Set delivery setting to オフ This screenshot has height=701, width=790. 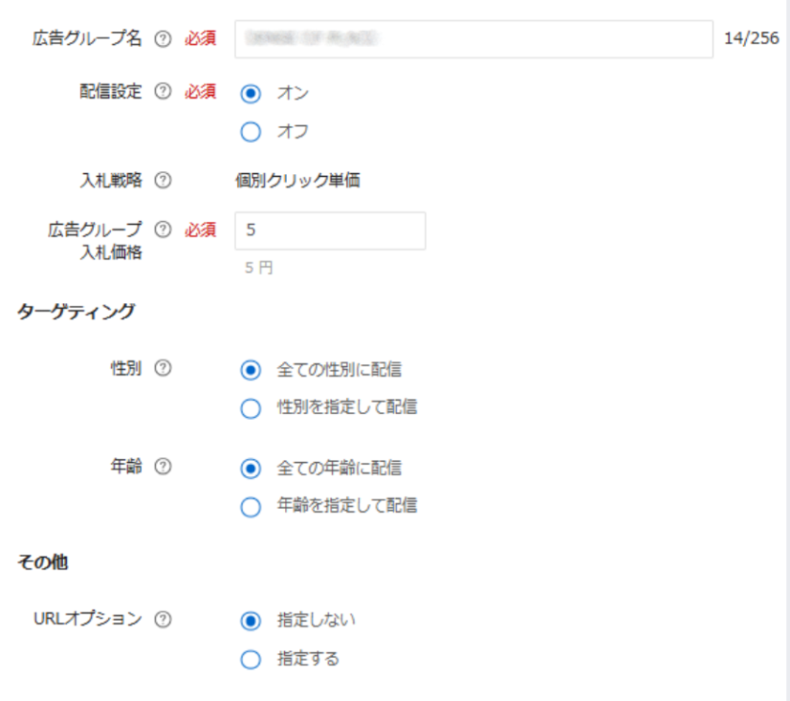(x=250, y=132)
